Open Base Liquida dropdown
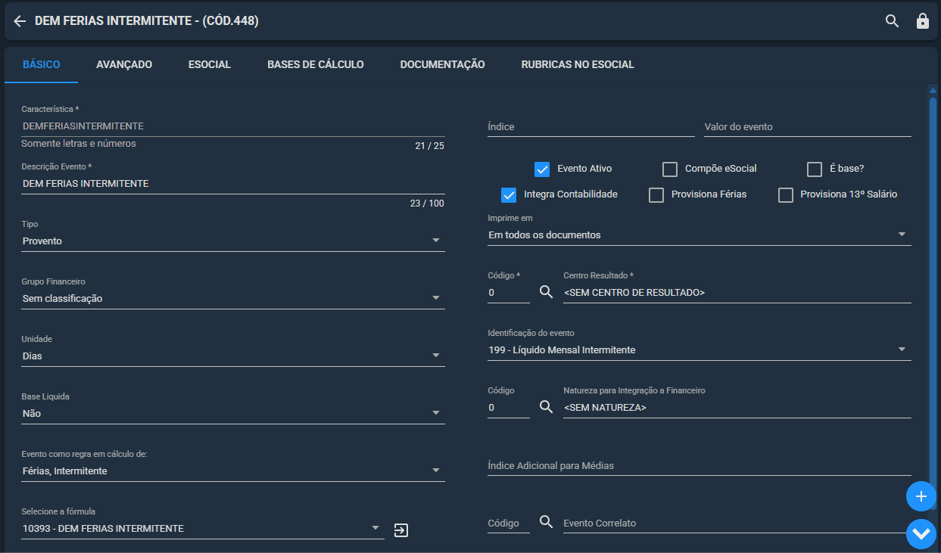Viewport: 941px width, 553px height. tap(232, 413)
